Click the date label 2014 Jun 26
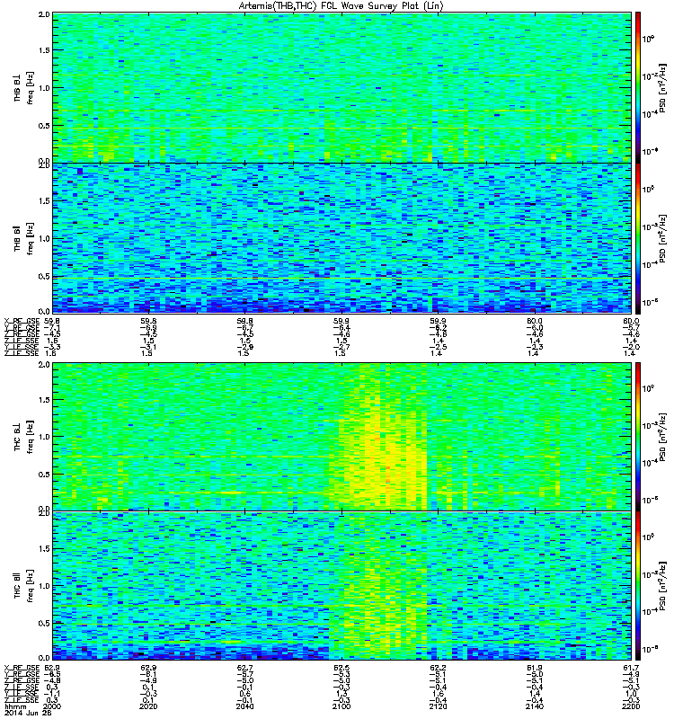The image size is (674, 719). [28, 713]
